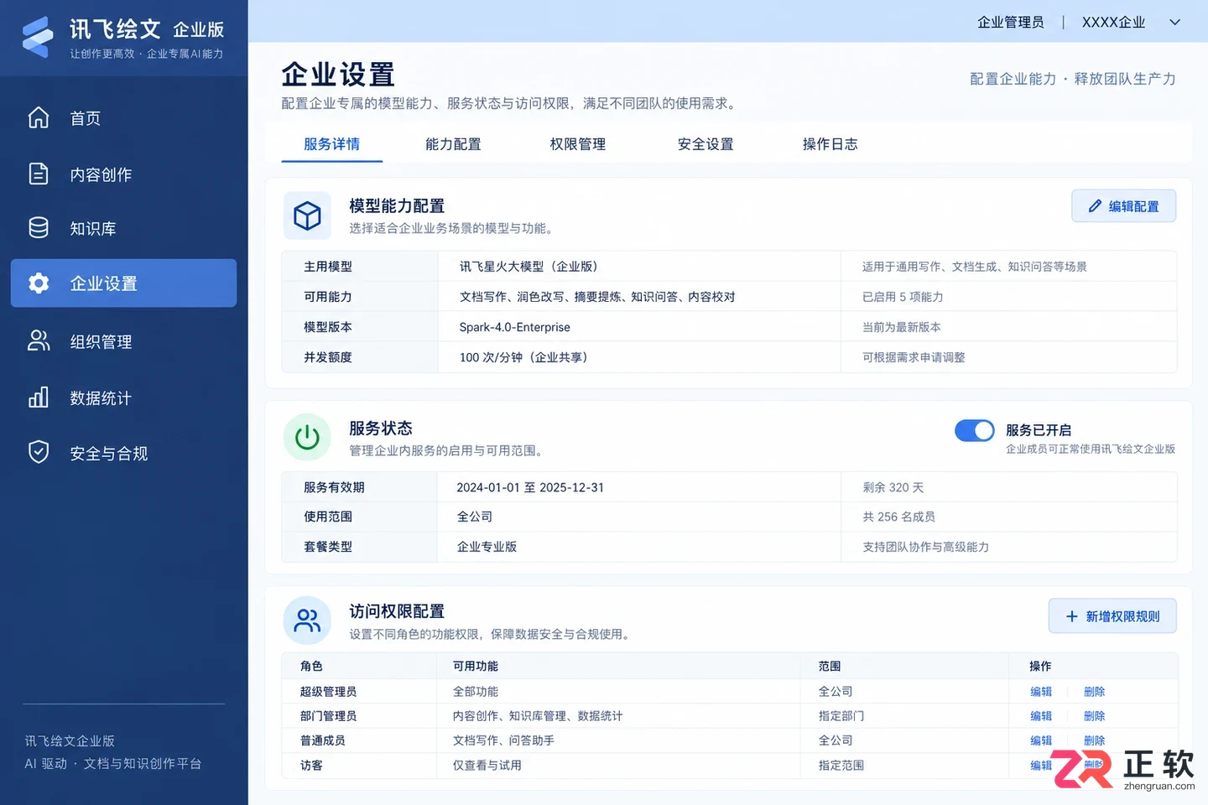Click the 首页 house icon
This screenshot has height=805, width=1208.
click(39, 117)
